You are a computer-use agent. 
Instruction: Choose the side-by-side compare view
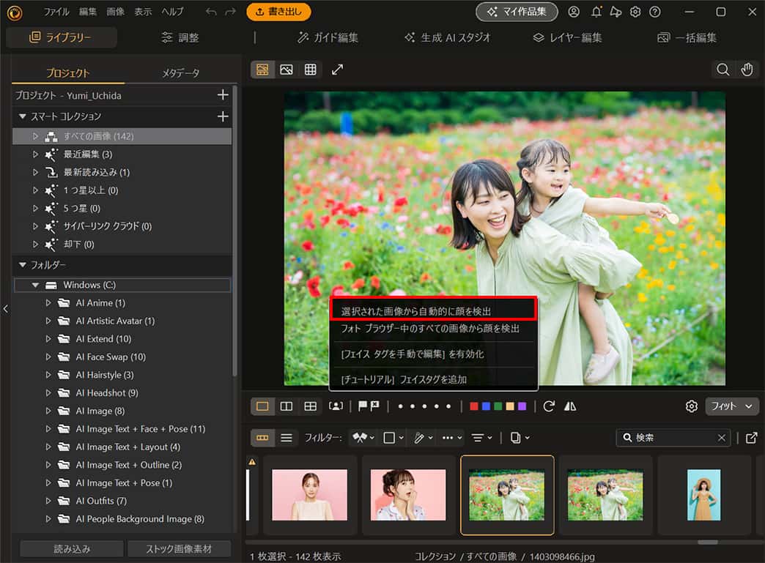pos(287,406)
